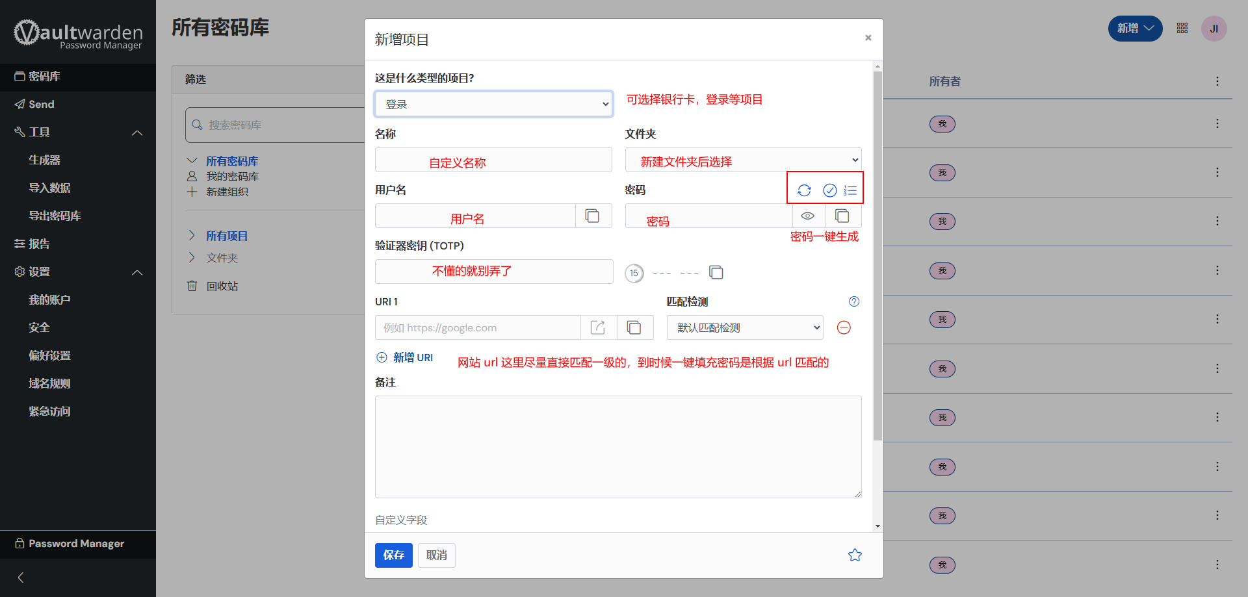Image resolution: width=1248 pixels, height=597 pixels.
Task: Collapse the 工具 section chevron
Action: [137, 133]
